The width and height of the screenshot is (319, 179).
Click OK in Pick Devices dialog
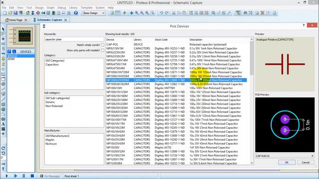point(287,163)
